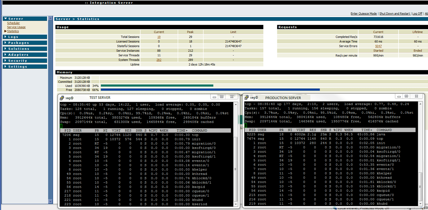Select the Uptime value 2 days 12h:18m:45s

click(202, 65)
